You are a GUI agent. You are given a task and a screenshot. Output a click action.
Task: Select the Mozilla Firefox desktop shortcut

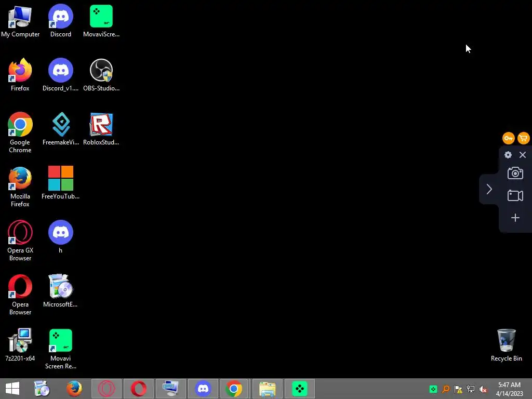(x=20, y=187)
